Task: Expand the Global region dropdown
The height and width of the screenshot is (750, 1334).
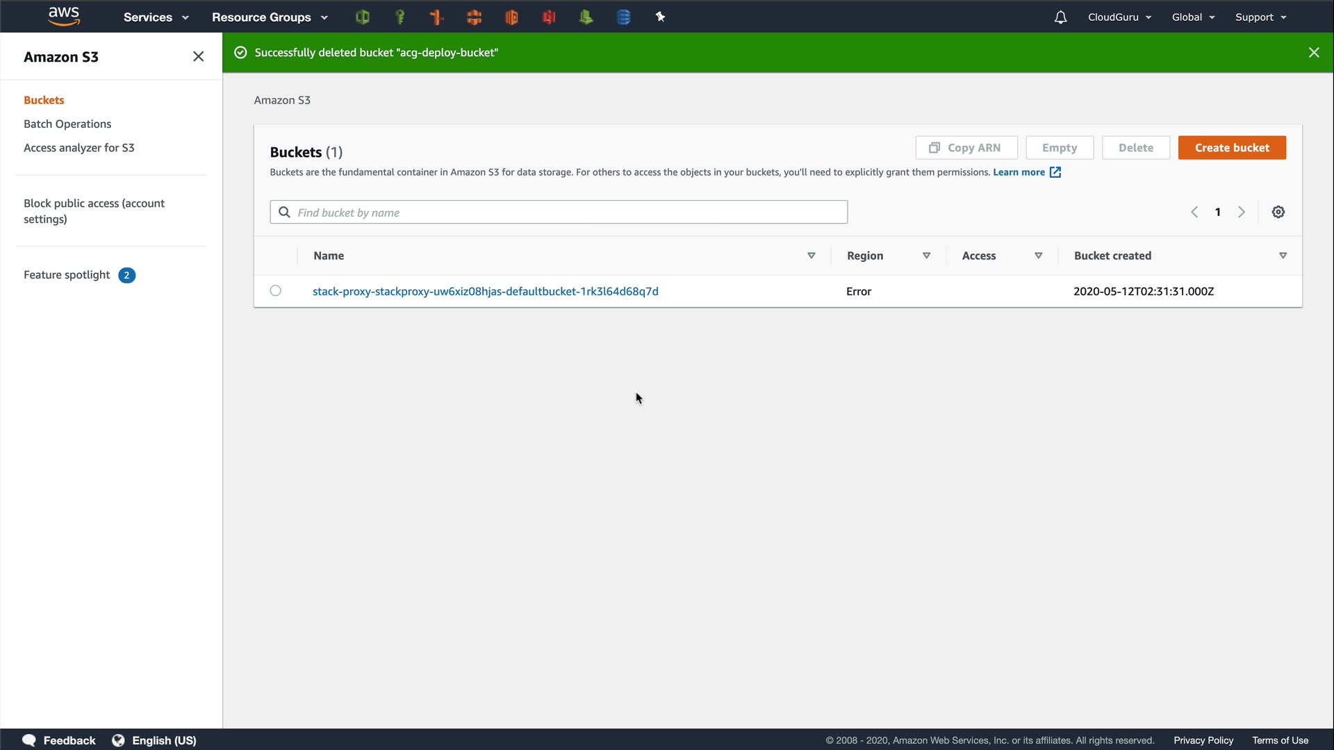Action: [x=1193, y=17]
